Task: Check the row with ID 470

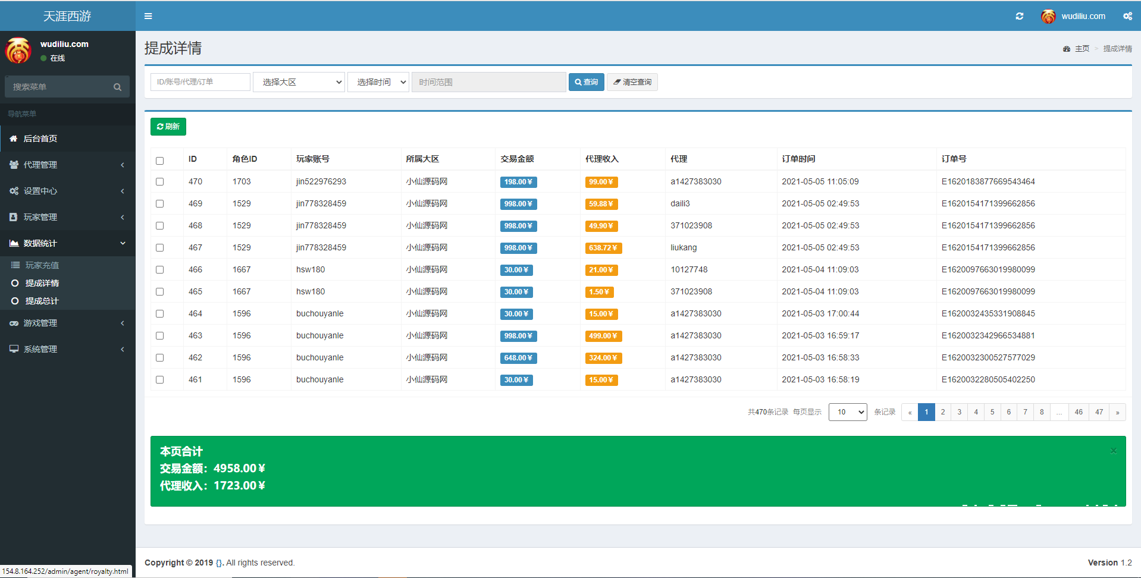Action: [x=159, y=181]
